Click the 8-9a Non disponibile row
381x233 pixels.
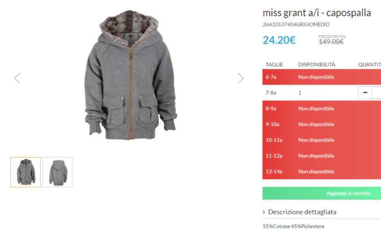pos(322,109)
